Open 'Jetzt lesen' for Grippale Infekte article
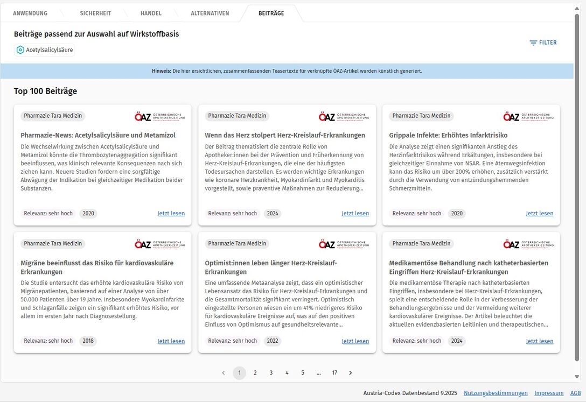The width and height of the screenshot is (586, 402). tap(539, 214)
